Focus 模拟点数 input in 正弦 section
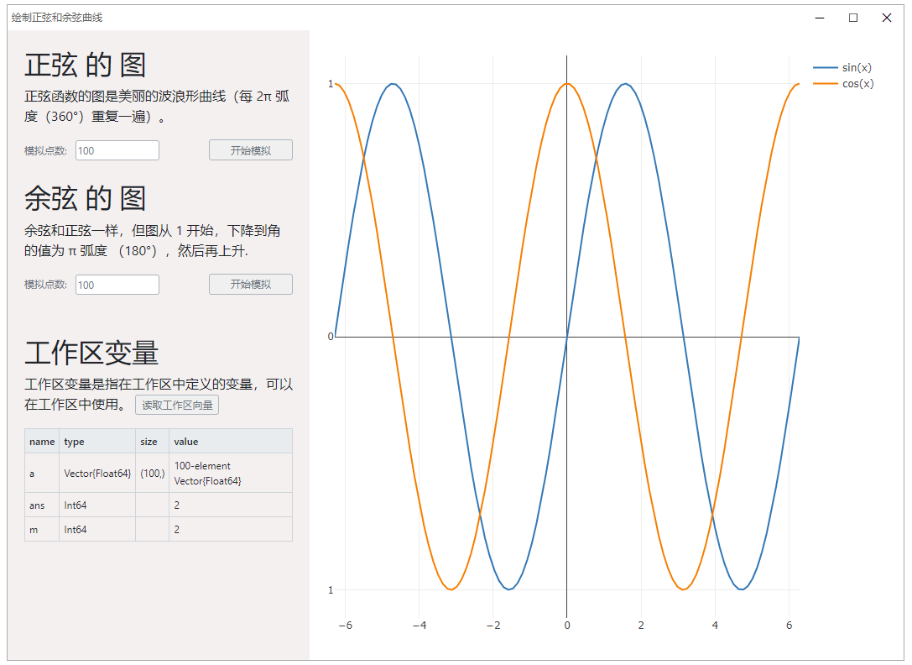Image resolution: width=912 pixels, height=665 pixels. click(x=117, y=150)
